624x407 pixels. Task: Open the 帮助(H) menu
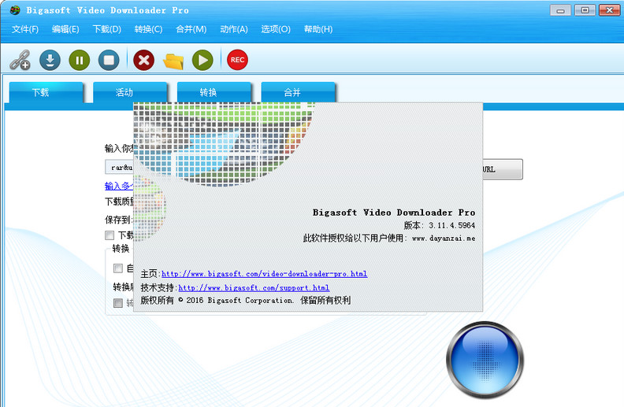(x=318, y=29)
